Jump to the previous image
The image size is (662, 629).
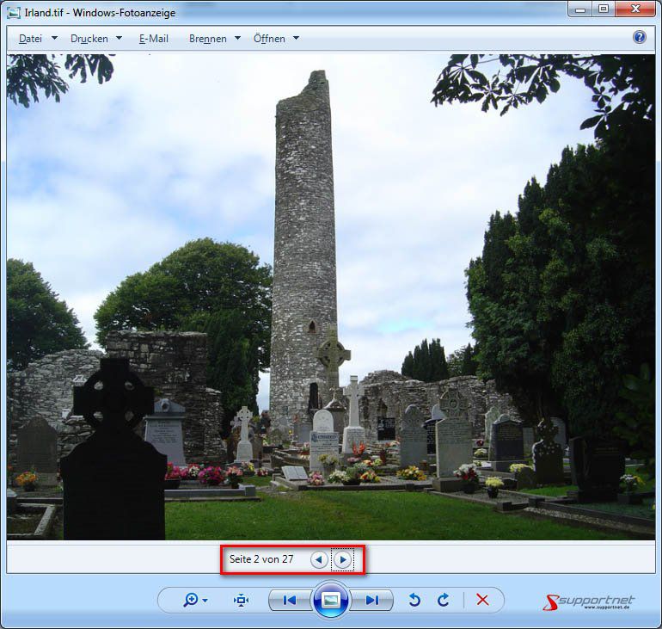(x=290, y=601)
